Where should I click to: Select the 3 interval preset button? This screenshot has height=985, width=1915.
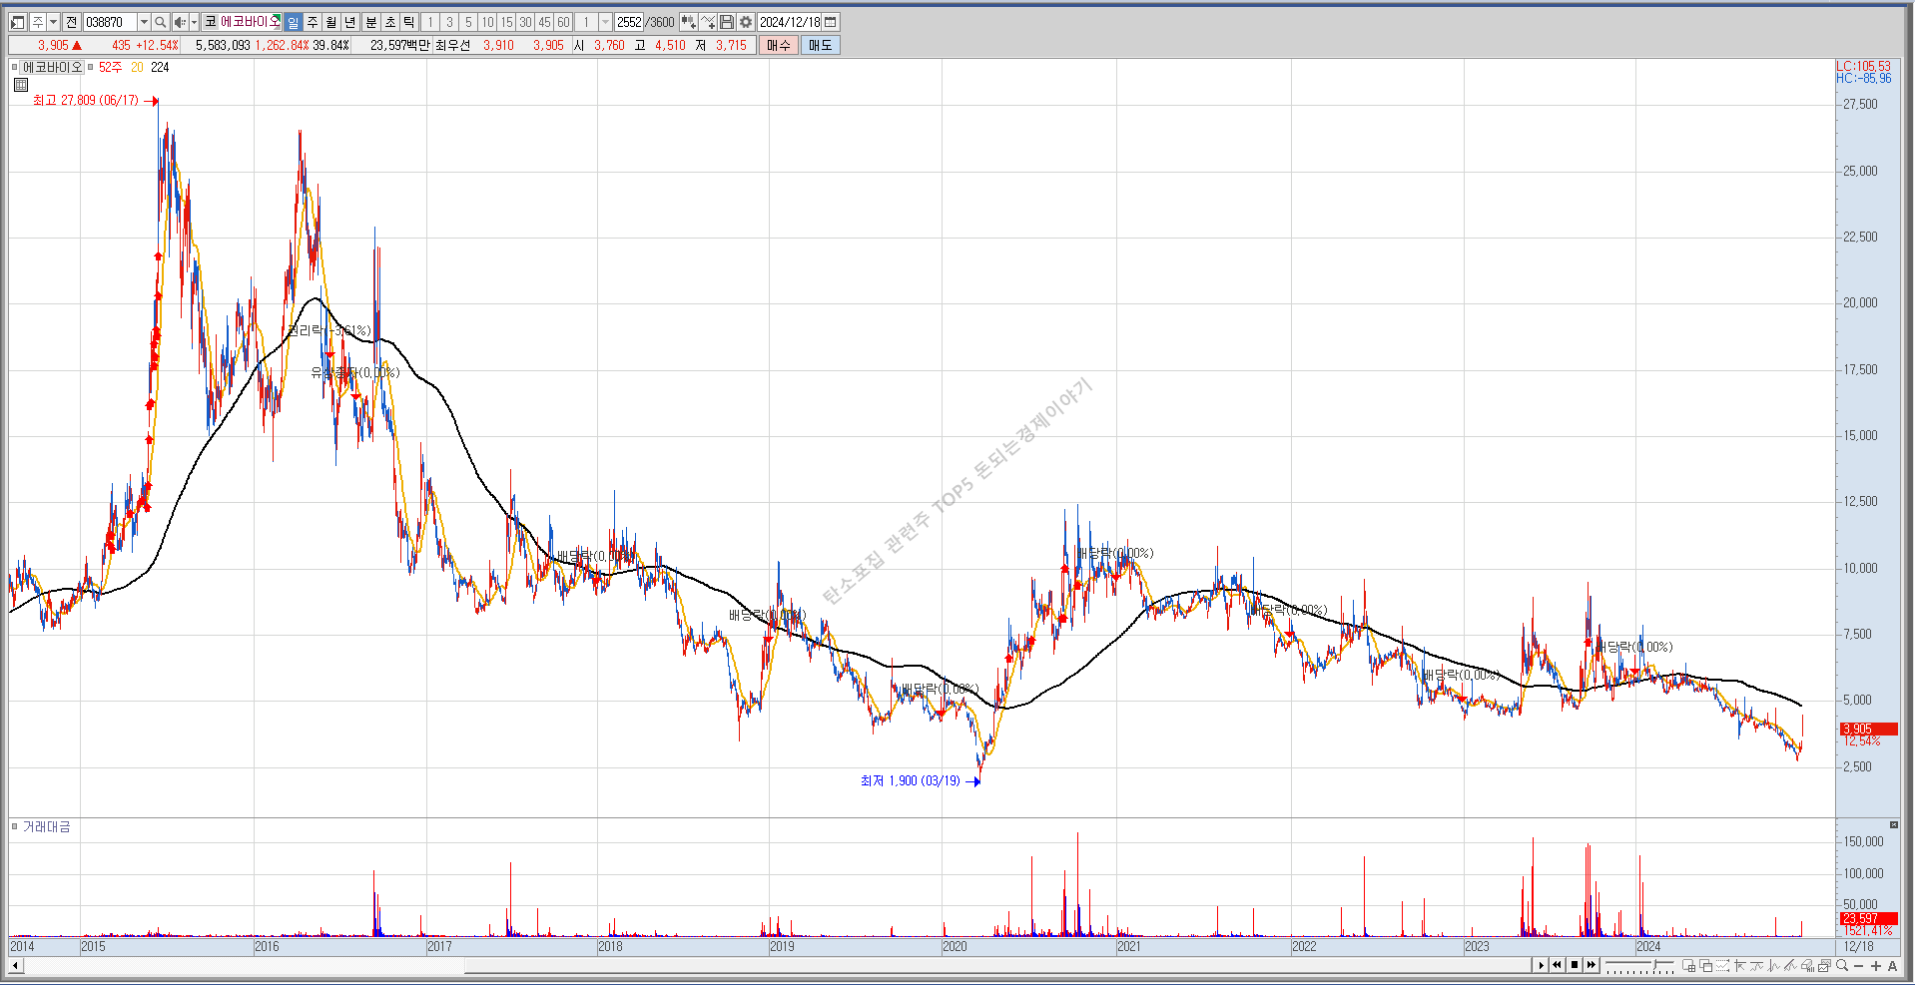coord(449,22)
